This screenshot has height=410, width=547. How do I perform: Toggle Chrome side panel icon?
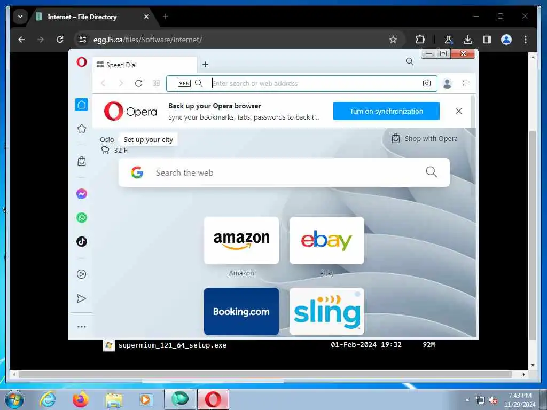(x=487, y=40)
